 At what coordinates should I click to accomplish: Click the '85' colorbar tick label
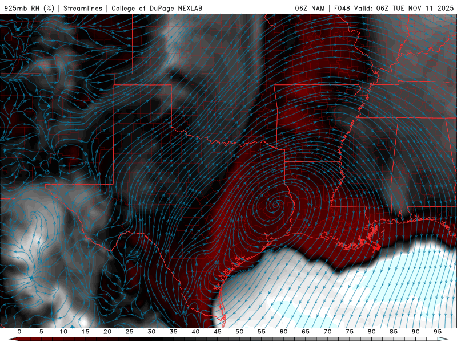point(394,332)
